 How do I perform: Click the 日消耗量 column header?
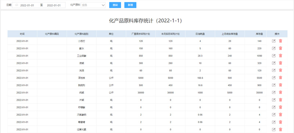tap(200, 34)
